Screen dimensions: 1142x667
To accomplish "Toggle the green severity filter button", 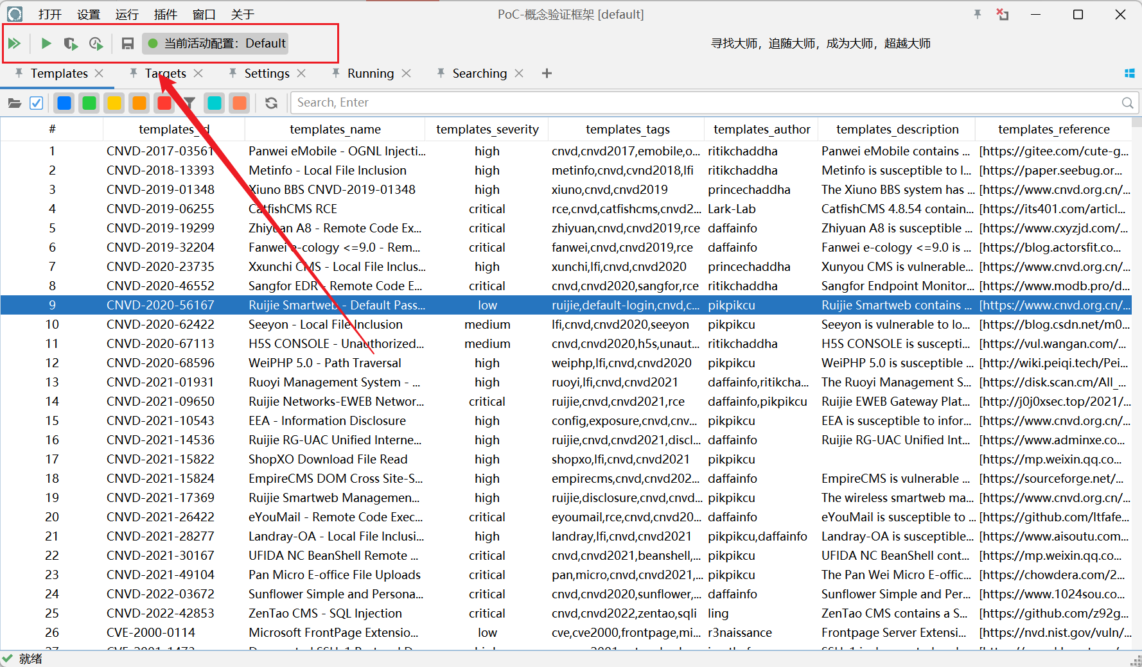I will (89, 103).
